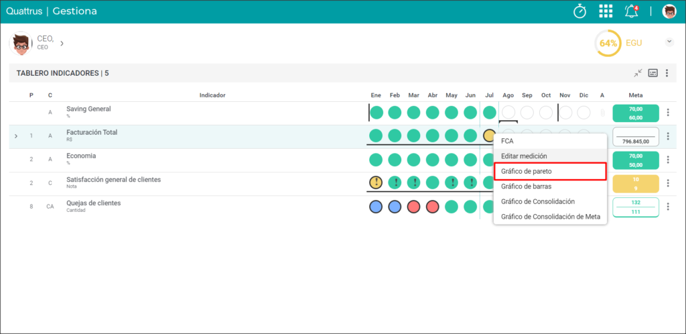Select FCA from context menu
686x334 pixels.
pyautogui.click(x=551, y=142)
